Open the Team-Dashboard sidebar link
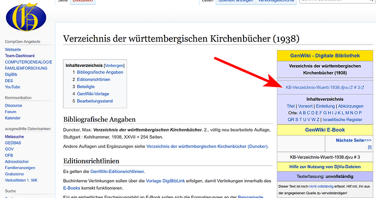 click(x=20, y=55)
